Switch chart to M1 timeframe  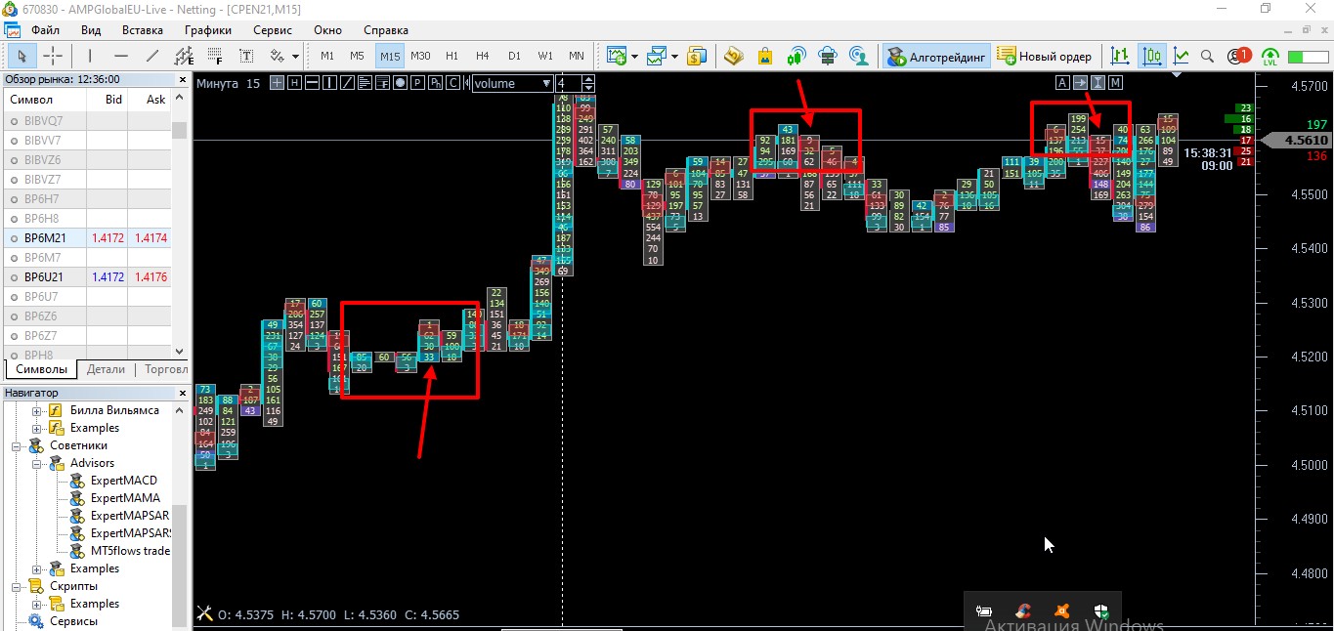click(327, 56)
